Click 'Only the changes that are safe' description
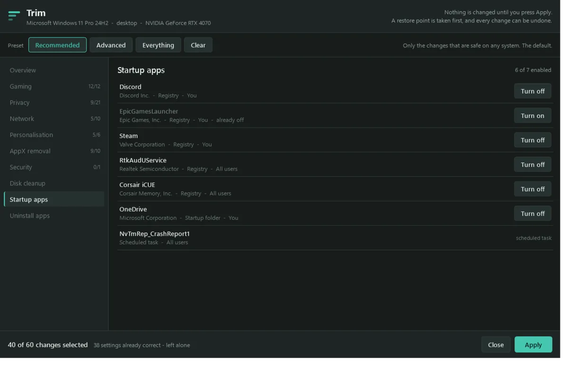568x377 pixels. [477, 45]
